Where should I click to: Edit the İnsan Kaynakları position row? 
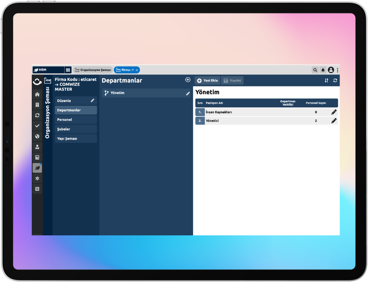[x=334, y=112]
